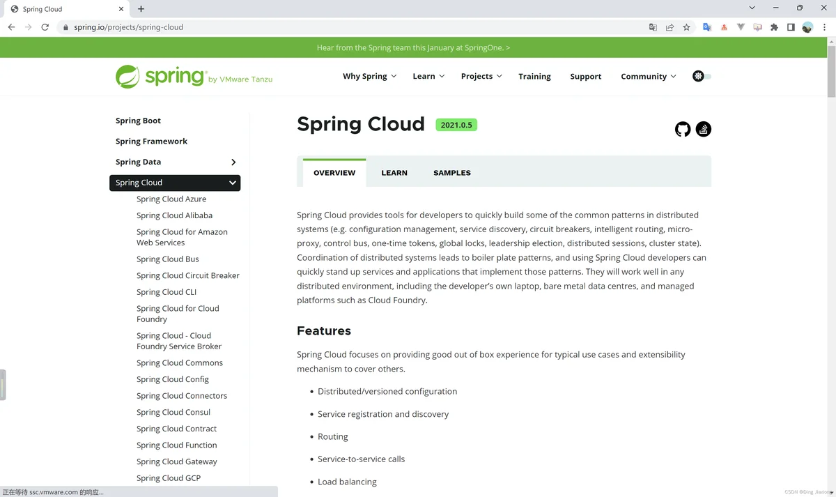836x497 pixels.
Task: Open the GitHub repository icon
Action: pos(683,129)
